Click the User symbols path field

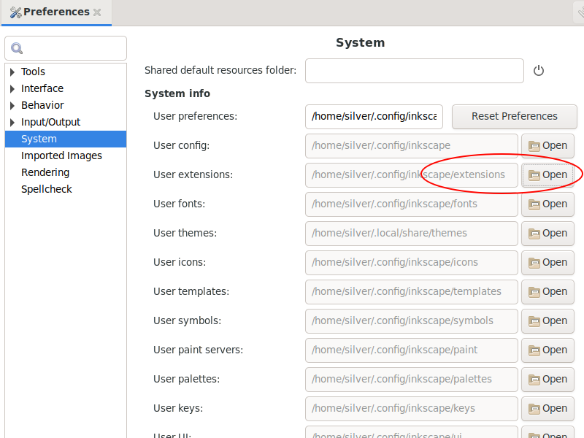[x=412, y=320]
